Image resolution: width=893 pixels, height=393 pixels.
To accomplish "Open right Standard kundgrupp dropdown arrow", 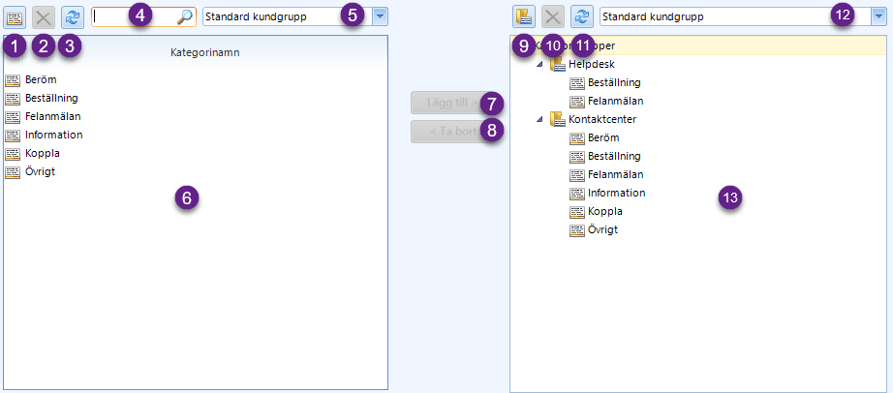I will coord(878,17).
